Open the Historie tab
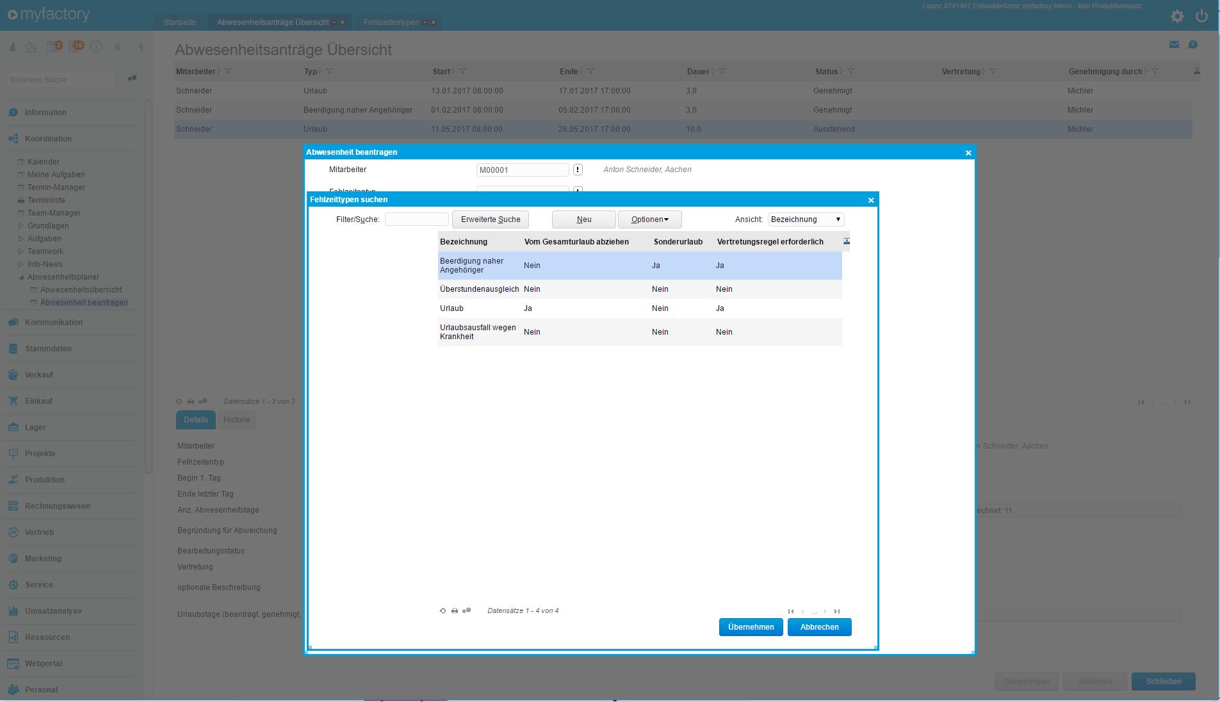This screenshot has height=702, width=1220. coord(236,420)
